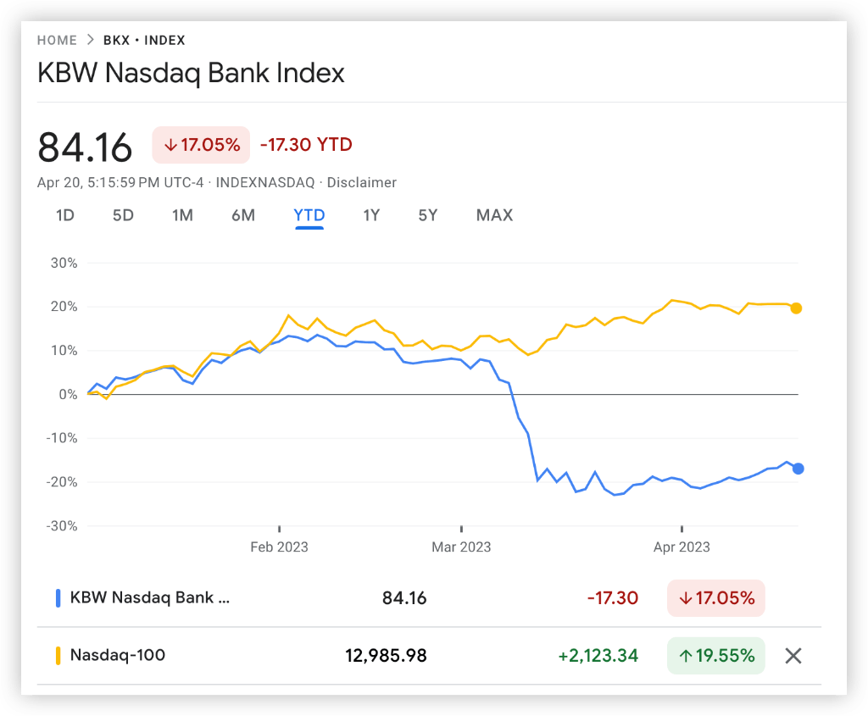Click the breadcrumb chevron after HOME
This screenshot has height=716, width=868.
[x=90, y=40]
